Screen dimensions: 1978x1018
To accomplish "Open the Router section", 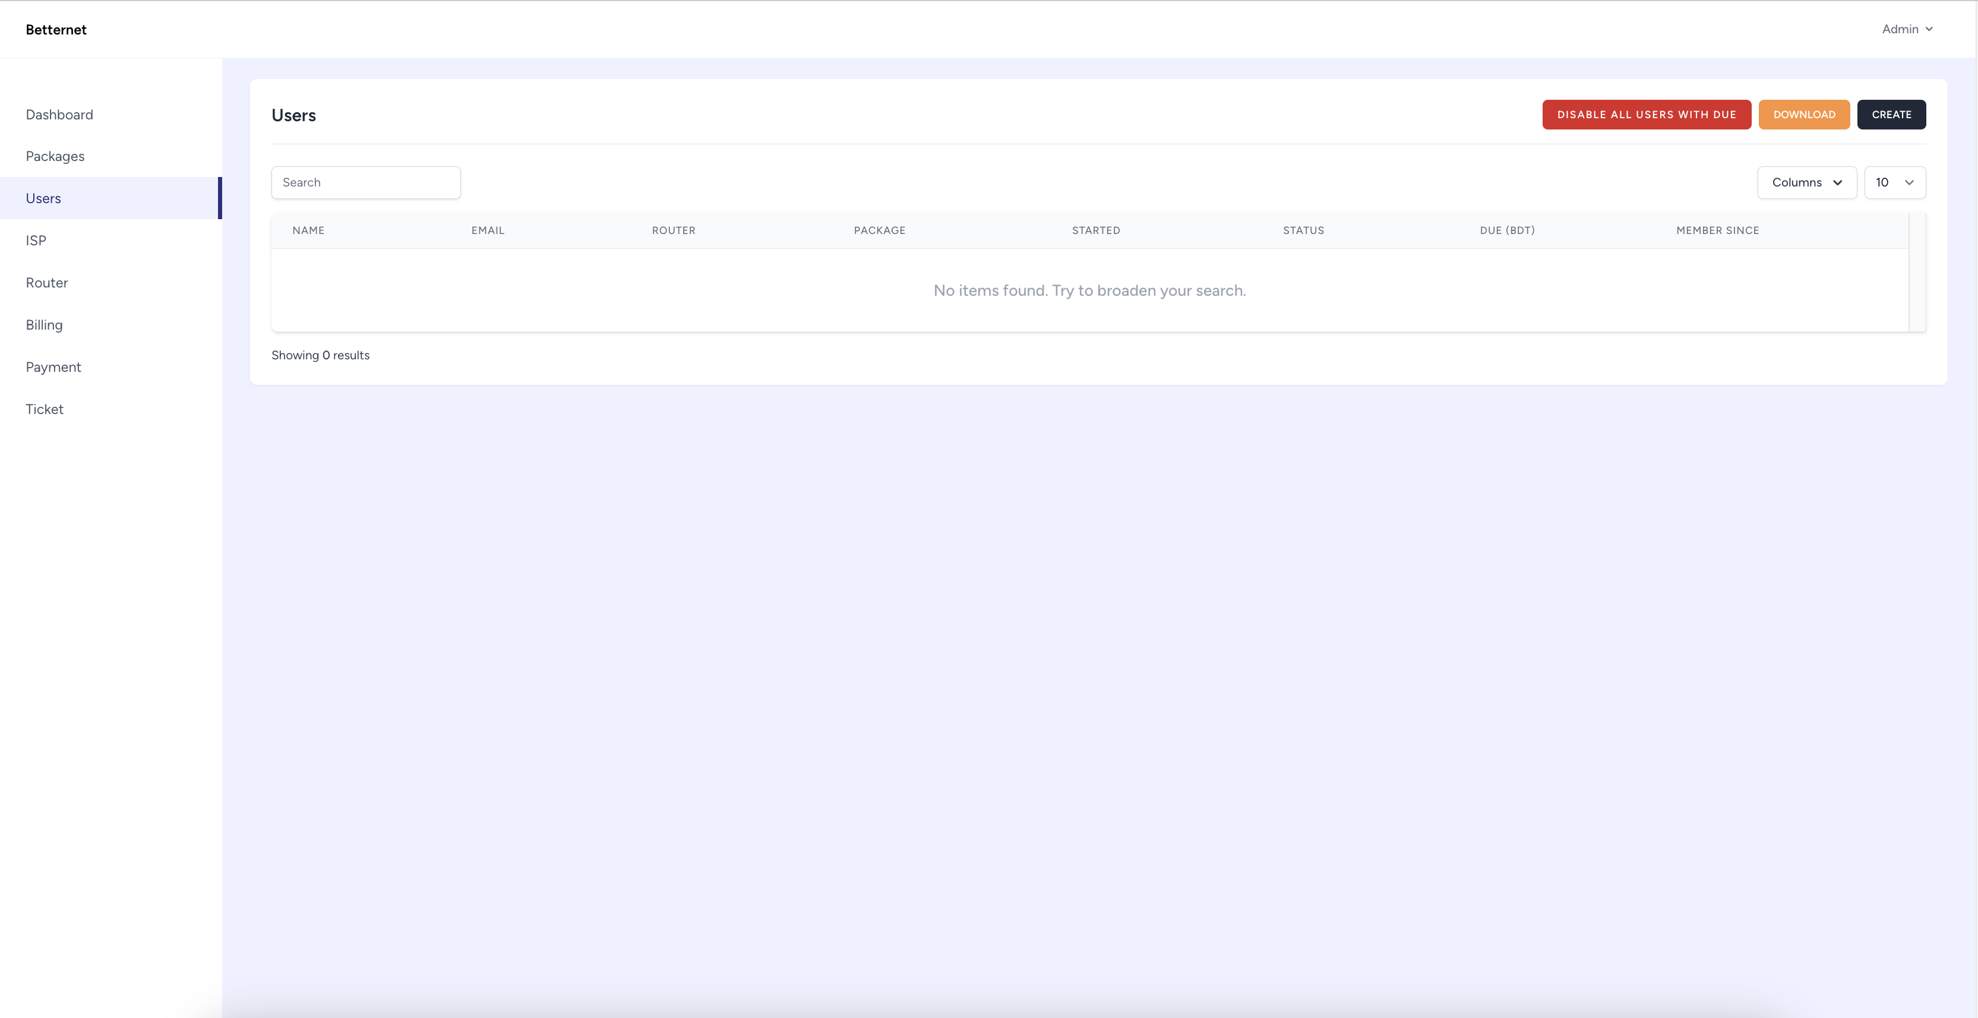I will pyautogui.click(x=47, y=283).
